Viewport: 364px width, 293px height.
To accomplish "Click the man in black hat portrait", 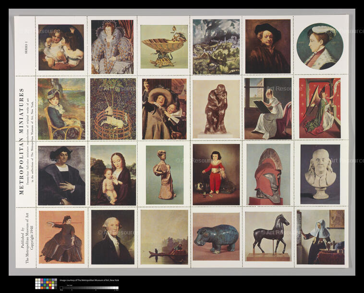I will 62,175.
